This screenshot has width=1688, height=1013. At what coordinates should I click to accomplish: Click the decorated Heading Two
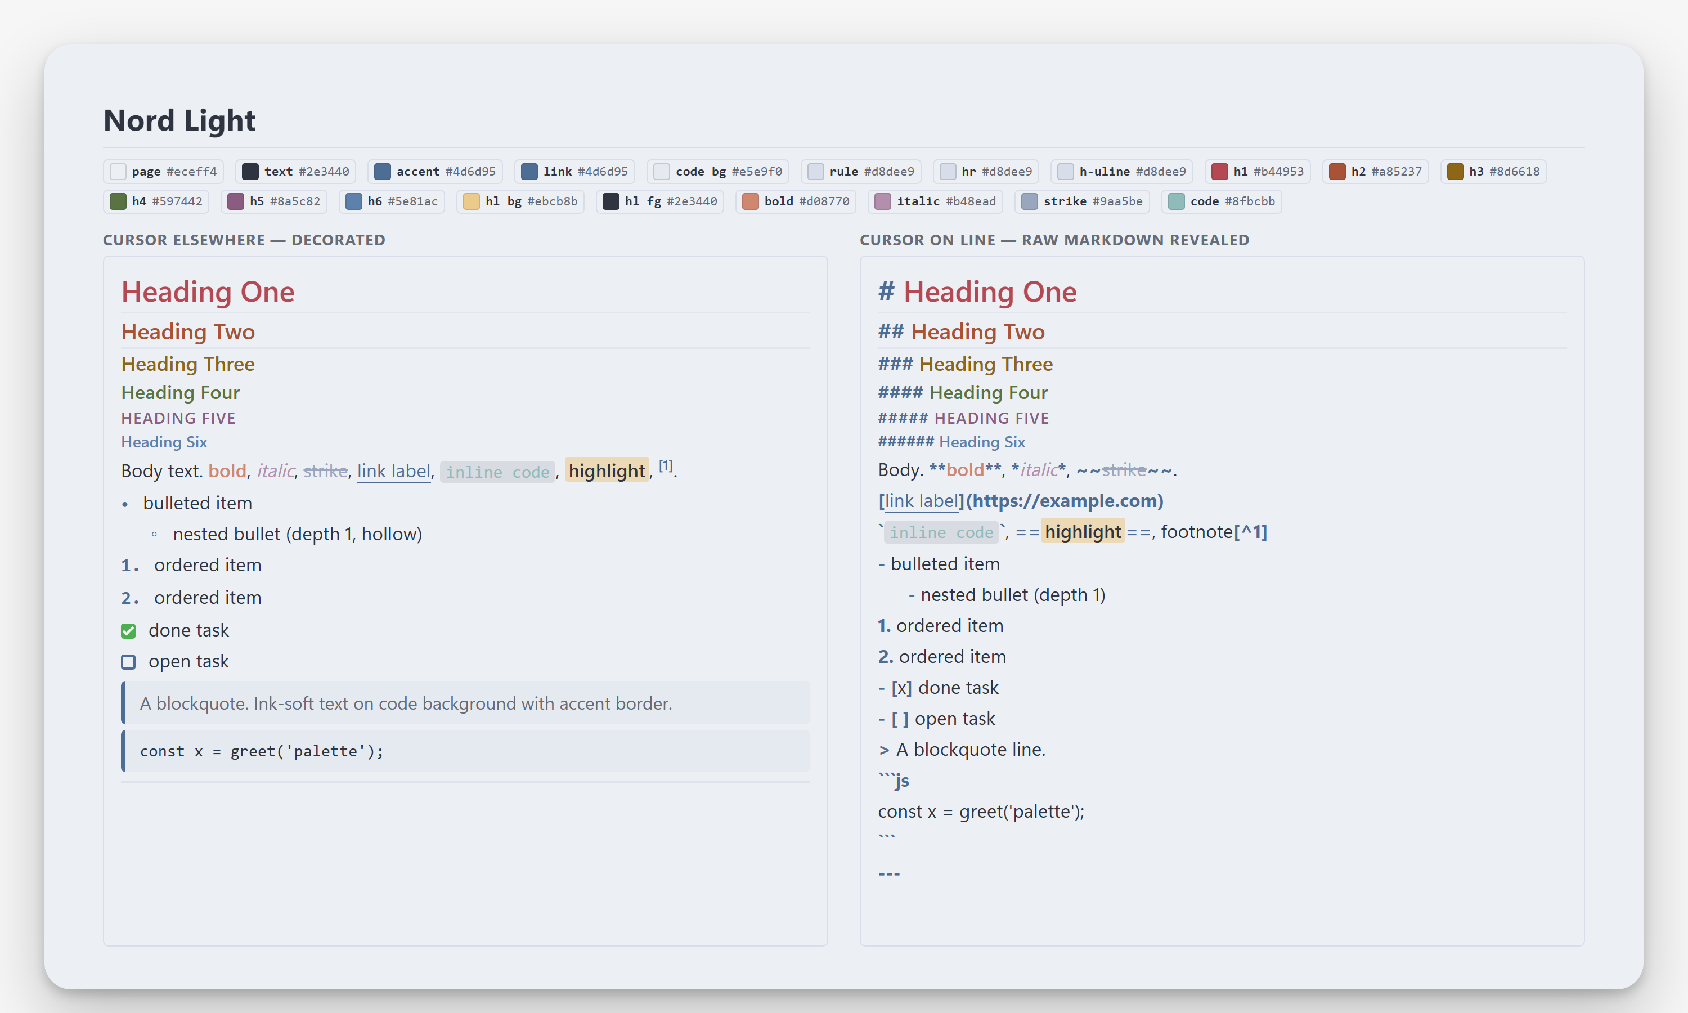188,331
